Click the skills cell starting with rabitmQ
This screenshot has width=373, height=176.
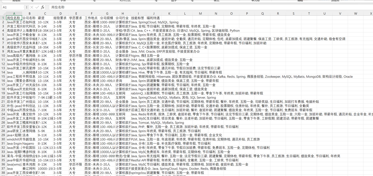138,93
